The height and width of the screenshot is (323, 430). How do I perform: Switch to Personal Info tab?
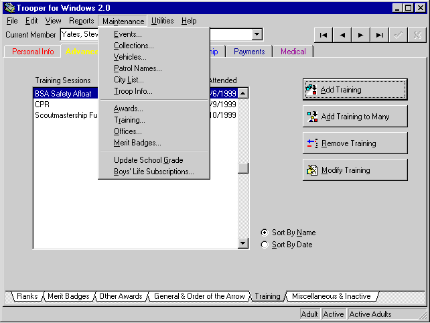(33, 52)
